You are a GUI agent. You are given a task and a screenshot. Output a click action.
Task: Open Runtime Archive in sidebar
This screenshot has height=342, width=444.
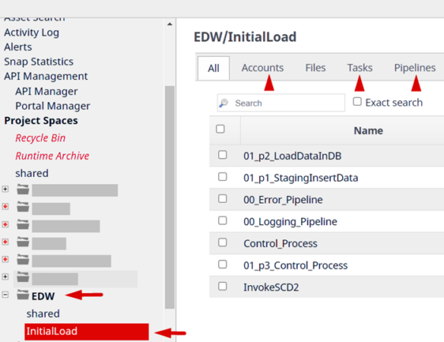[52, 156]
